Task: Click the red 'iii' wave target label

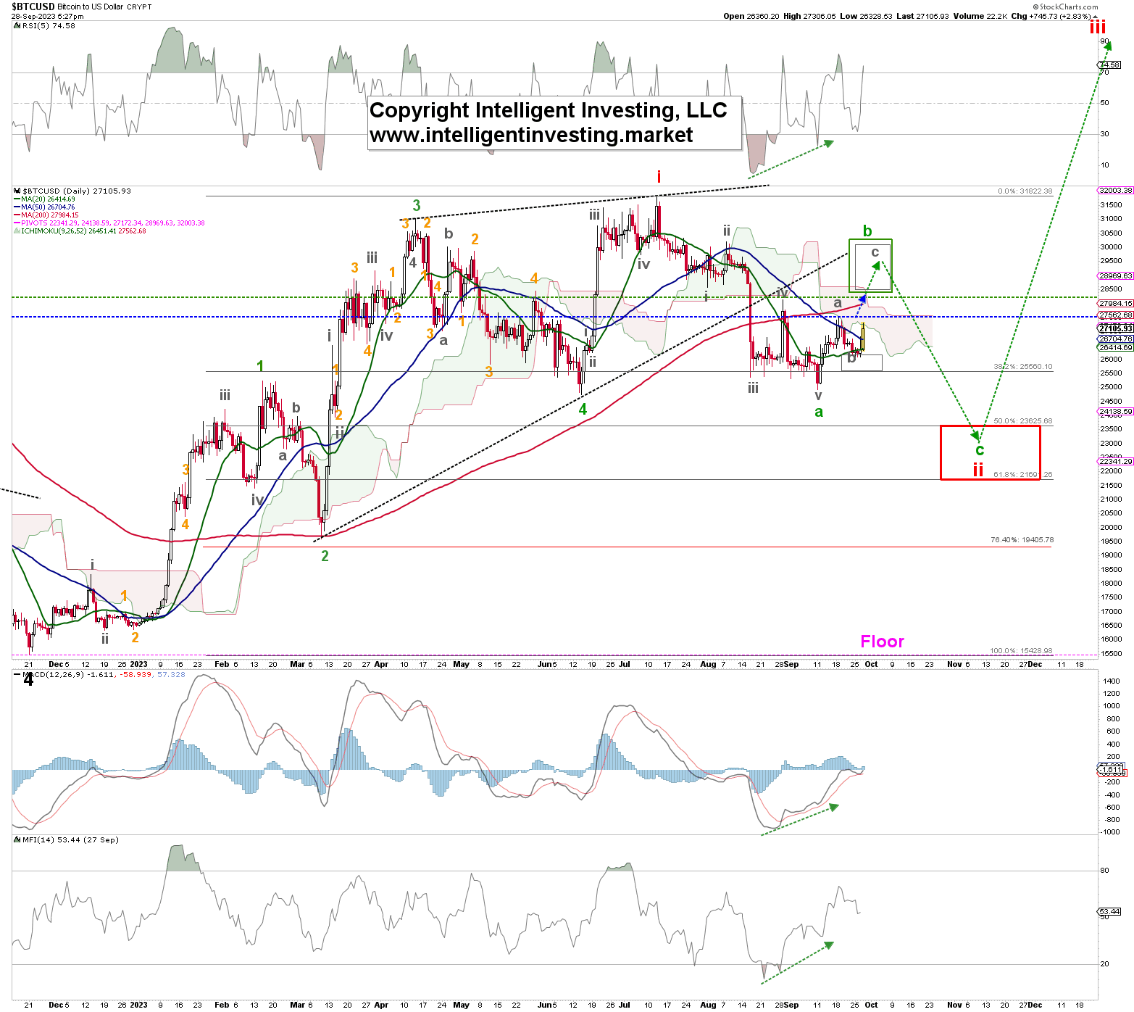Action: [1098, 28]
